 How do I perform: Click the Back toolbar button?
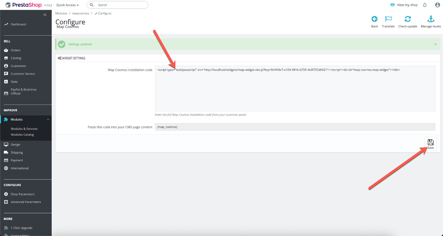[x=374, y=21]
